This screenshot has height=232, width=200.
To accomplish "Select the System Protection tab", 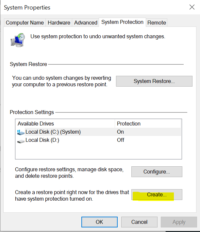I will [122, 22].
